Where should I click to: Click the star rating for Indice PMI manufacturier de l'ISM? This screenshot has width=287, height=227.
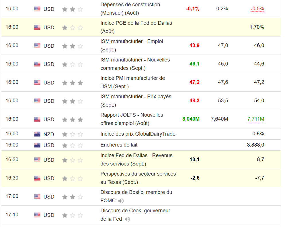tap(73, 83)
